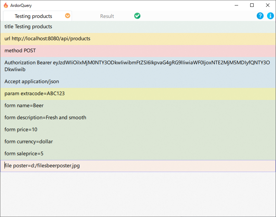Screen dimensions: 276x217
Task: Maximize the ArdorQuery window
Action: click(252, 5)
